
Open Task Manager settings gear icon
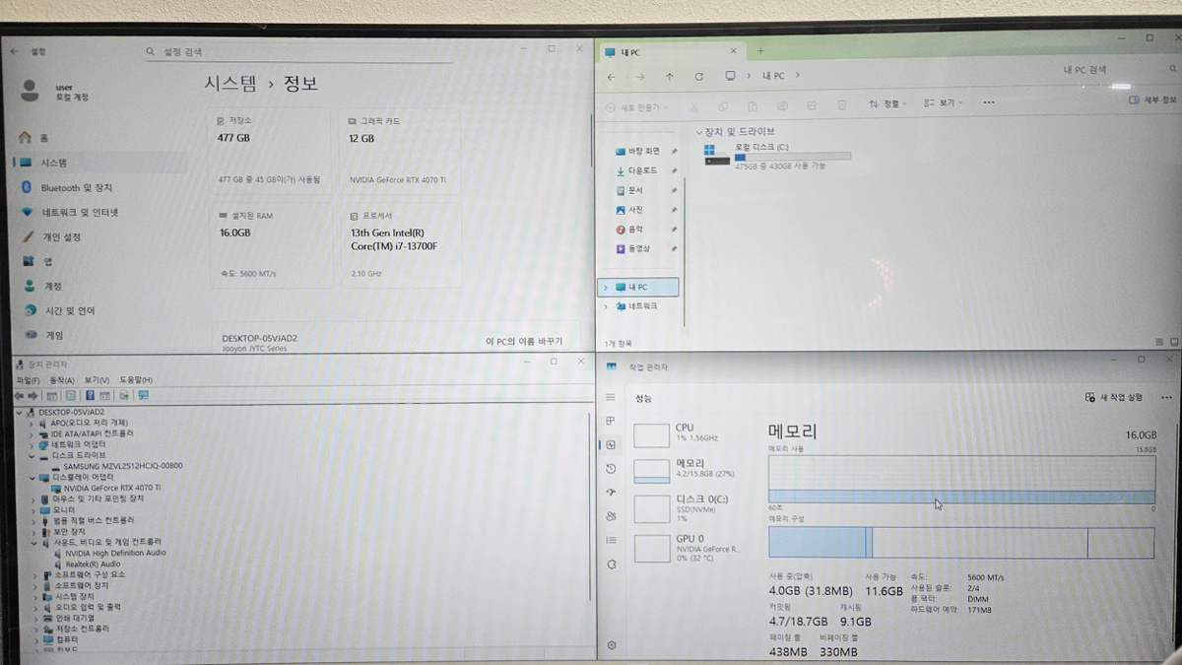[612, 645]
